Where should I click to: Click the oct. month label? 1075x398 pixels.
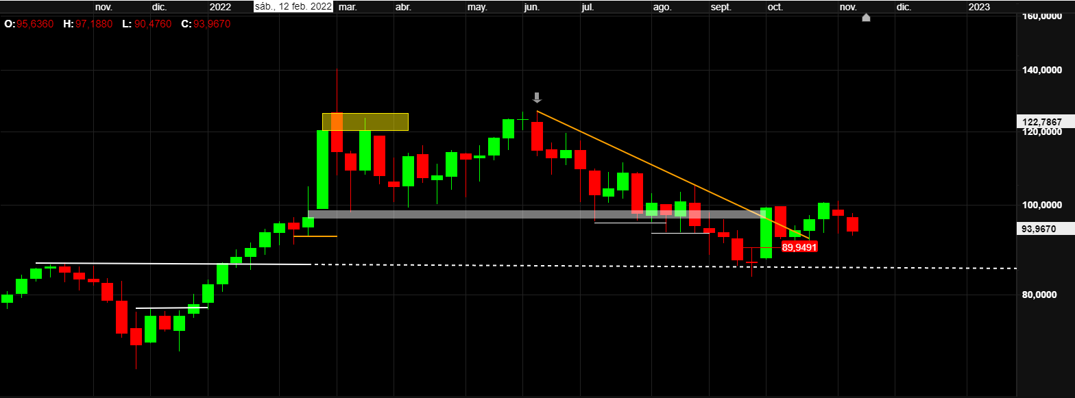coord(775,7)
